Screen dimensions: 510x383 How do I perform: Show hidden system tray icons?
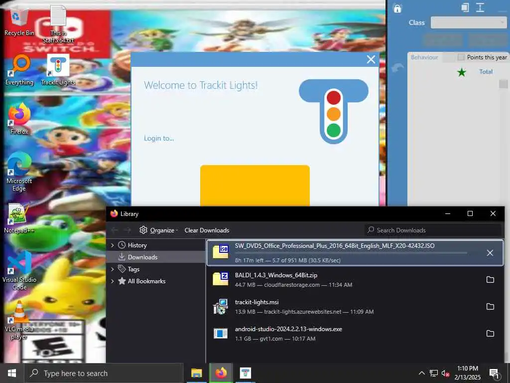(421, 373)
